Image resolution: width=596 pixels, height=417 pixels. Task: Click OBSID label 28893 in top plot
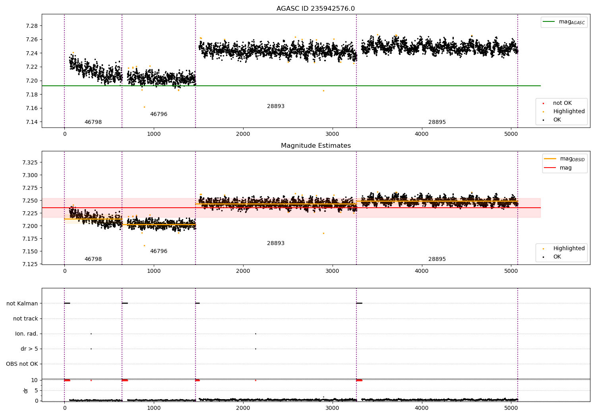click(x=276, y=106)
